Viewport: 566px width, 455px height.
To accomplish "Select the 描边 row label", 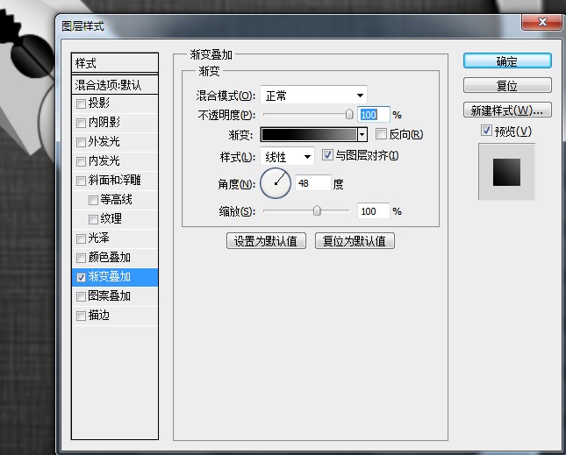I will (99, 315).
